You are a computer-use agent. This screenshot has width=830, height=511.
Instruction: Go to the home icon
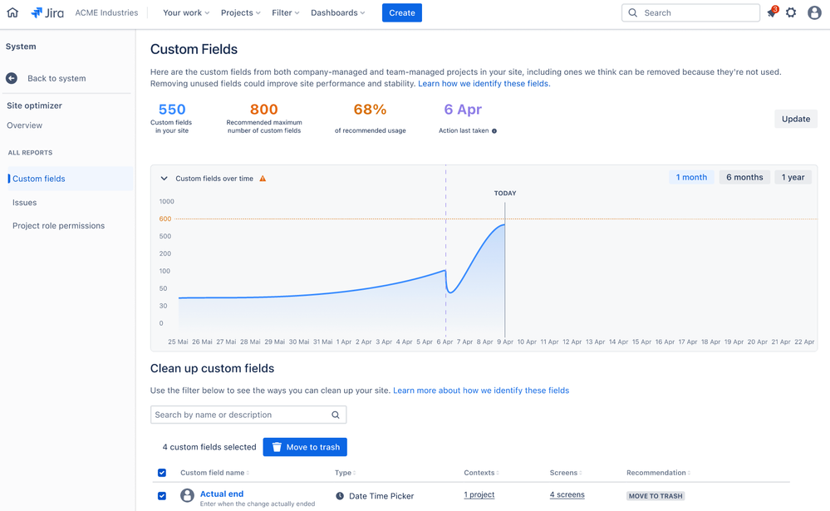click(12, 12)
